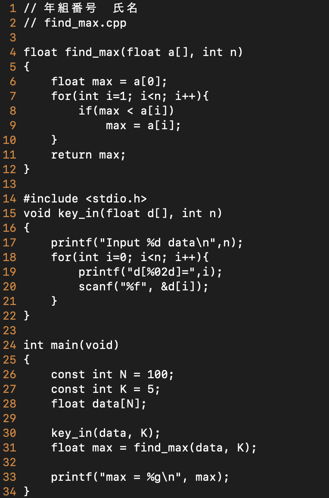Click on 'const int K = 5;' line
Image resolution: width=329 pixels, height=498 pixels.
106,389
